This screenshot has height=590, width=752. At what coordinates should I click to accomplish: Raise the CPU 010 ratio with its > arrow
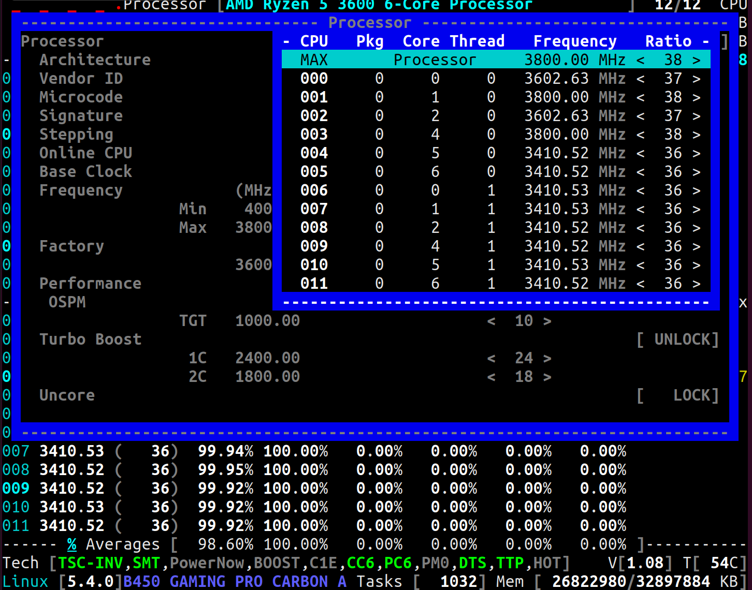point(697,265)
